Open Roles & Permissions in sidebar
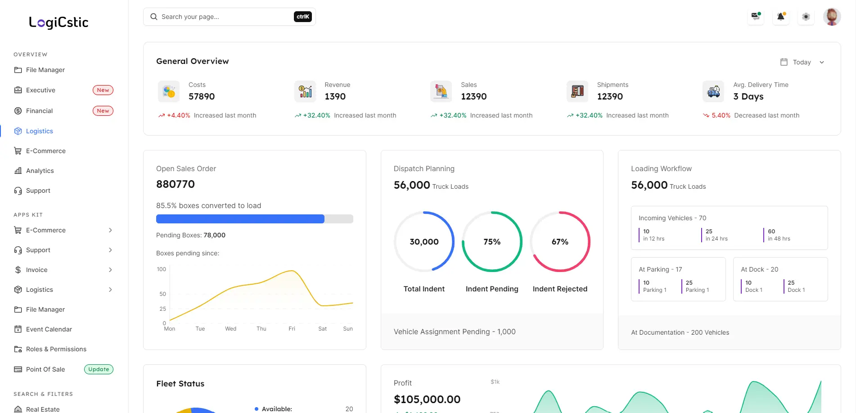 click(63, 349)
